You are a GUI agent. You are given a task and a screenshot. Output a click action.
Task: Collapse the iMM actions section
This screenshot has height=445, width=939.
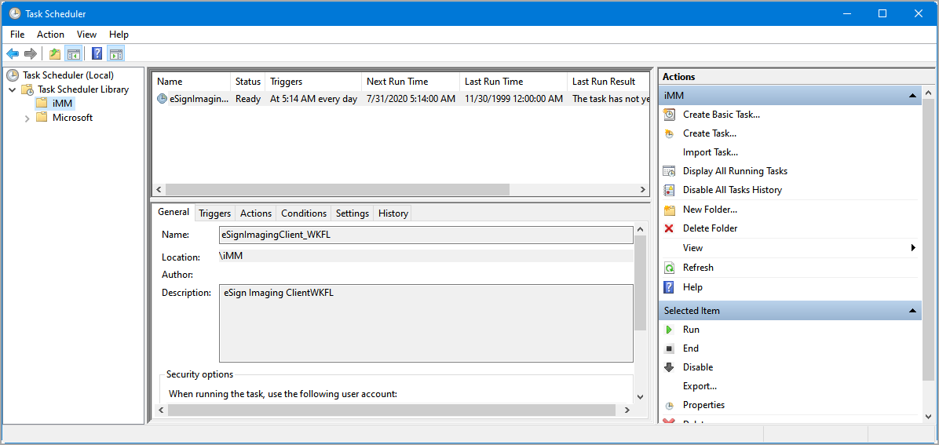click(x=912, y=95)
